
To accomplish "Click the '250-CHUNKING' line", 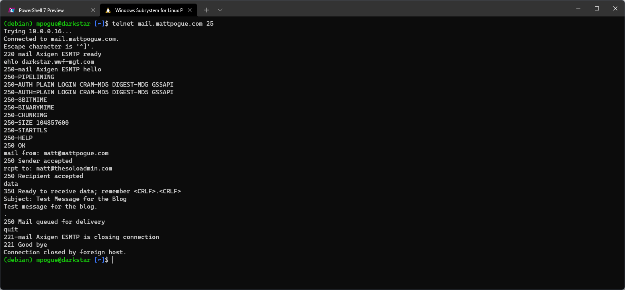I will tap(25, 115).
